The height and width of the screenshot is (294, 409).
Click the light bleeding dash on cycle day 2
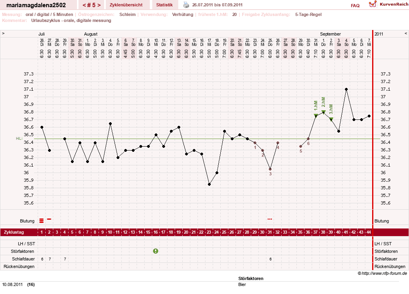49,219
